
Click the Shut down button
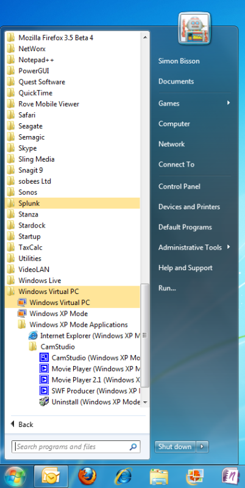pos(175,447)
